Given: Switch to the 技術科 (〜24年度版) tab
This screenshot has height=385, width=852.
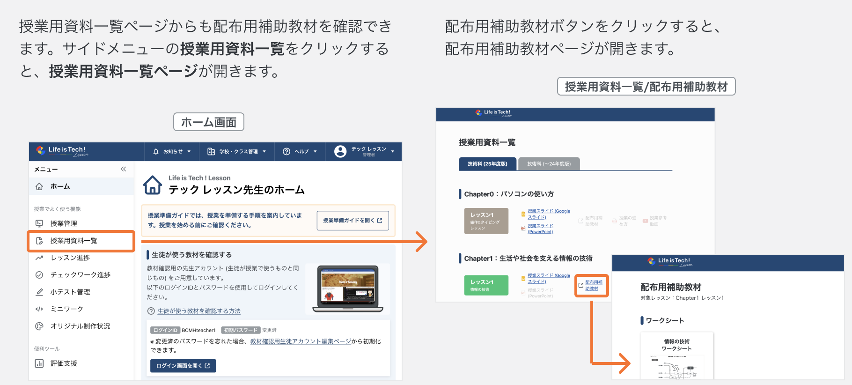Looking at the screenshot, I should (549, 164).
